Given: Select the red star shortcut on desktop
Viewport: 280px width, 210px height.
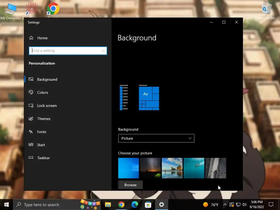Looking at the screenshot, I should click(32, 8).
